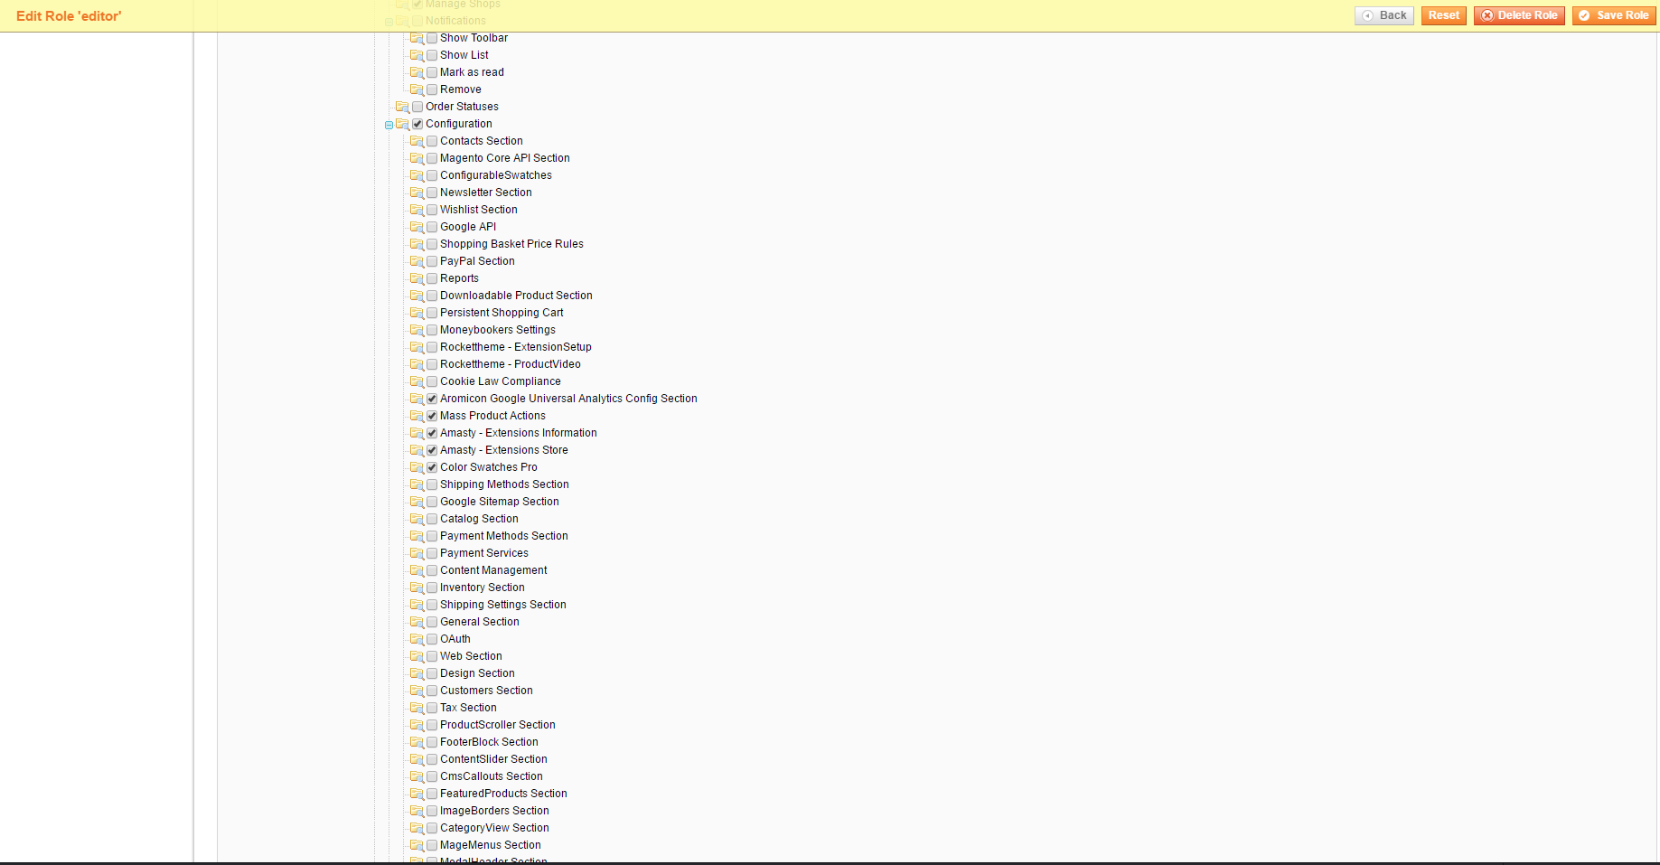Select the Shipping Settings Section label
The image size is (1660, 865).
503,605
